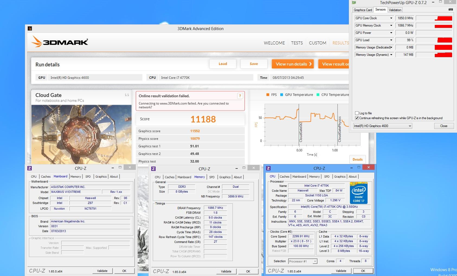Open the GPU Core Clock sensor dropdown
This screenshot has height=276, width=457.
click(x=391, y=18)
